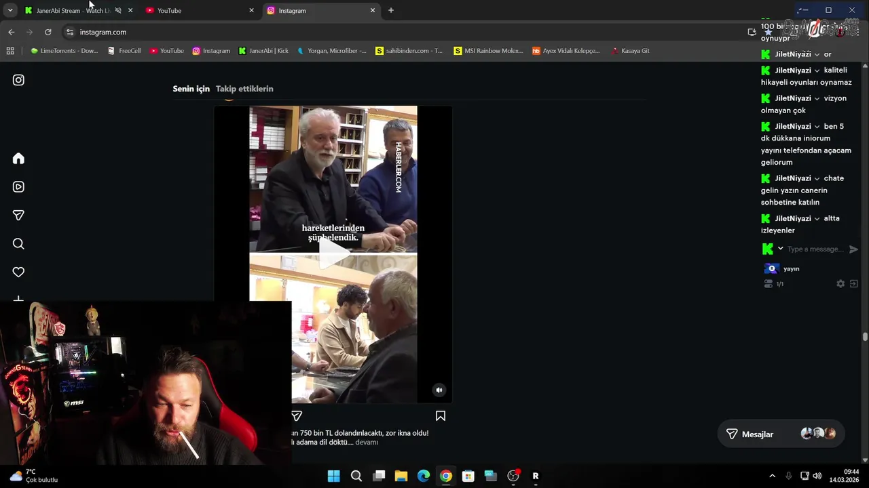The image size is (869, 488).
Task: Open JiletNiyazi dropdown on 'ben 5' message
Action: [x=817, y=127]
